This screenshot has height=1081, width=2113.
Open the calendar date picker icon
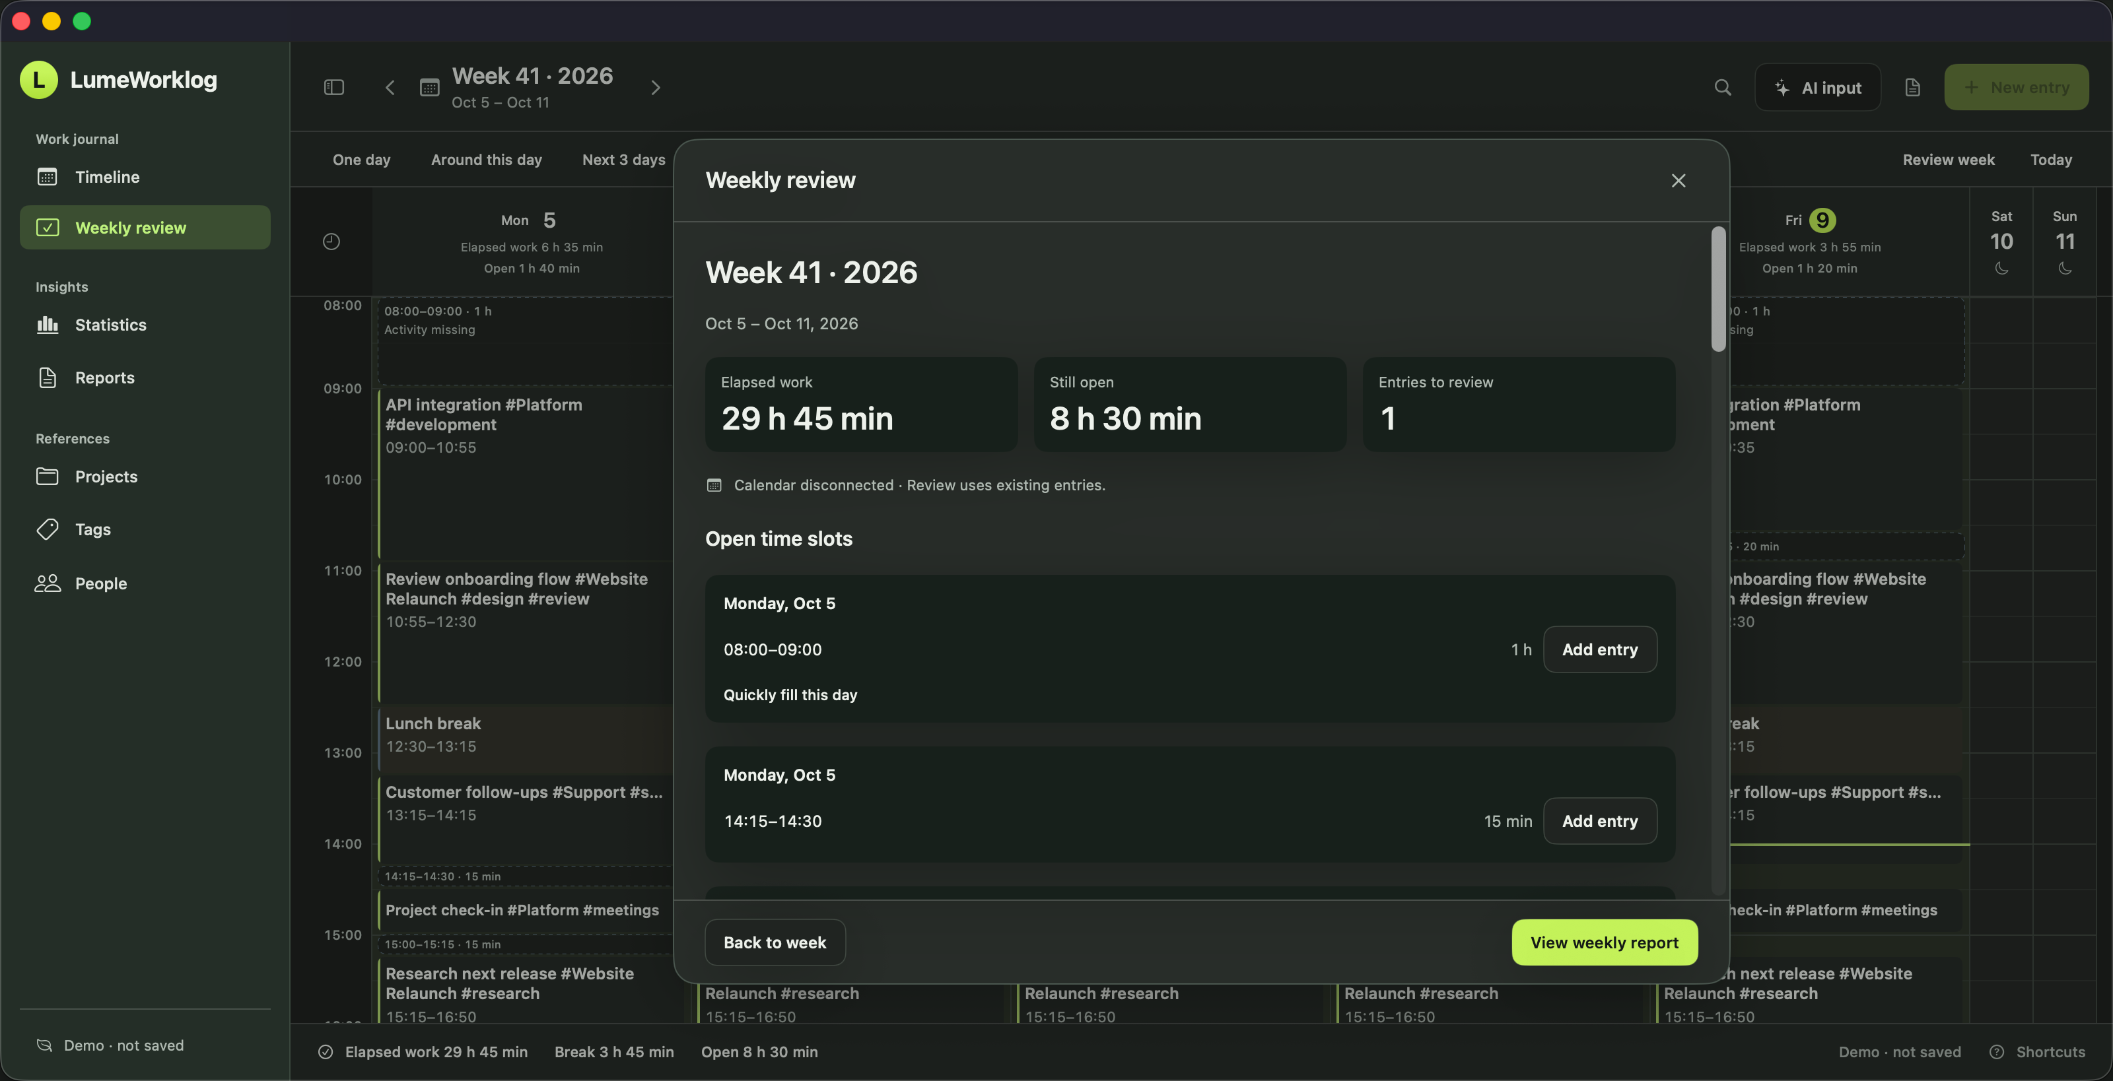pyautogui.click(x=430, y=88)
